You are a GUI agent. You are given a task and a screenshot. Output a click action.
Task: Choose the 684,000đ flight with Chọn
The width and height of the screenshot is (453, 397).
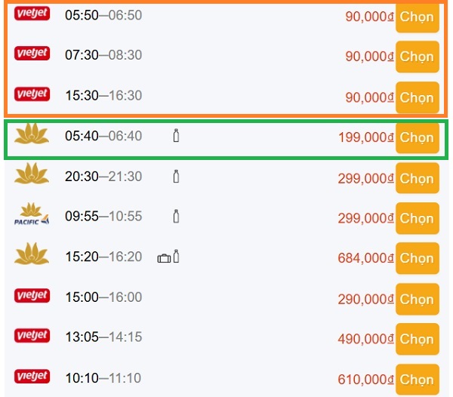417,259
